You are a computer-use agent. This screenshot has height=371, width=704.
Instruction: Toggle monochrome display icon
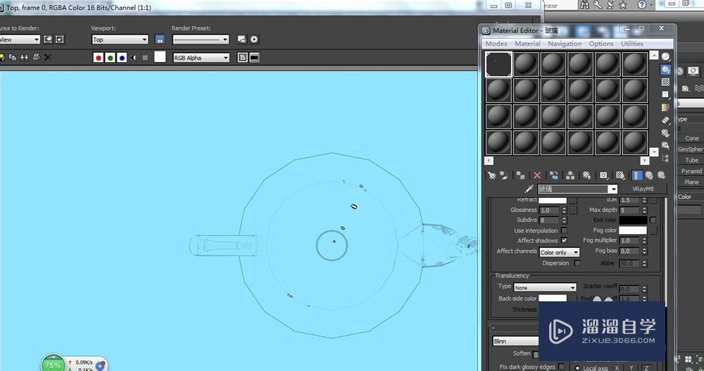(145, 58)
